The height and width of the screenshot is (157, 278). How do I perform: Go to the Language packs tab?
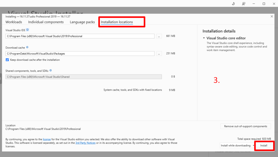click(82, 22)
